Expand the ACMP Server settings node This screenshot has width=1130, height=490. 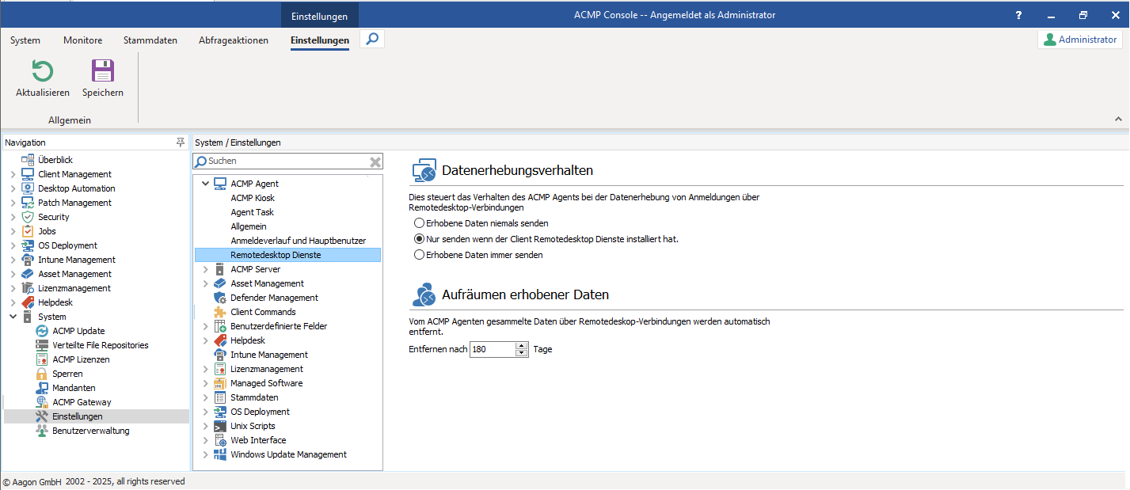click(x=206, y=269)
